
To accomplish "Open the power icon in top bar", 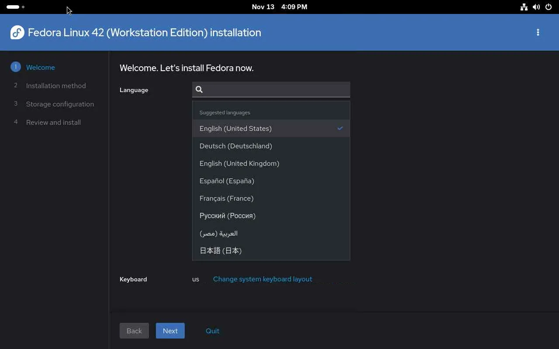I will point(549,7).
